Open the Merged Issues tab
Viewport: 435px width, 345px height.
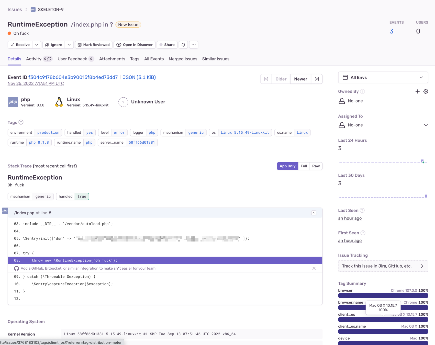point(183,59)
